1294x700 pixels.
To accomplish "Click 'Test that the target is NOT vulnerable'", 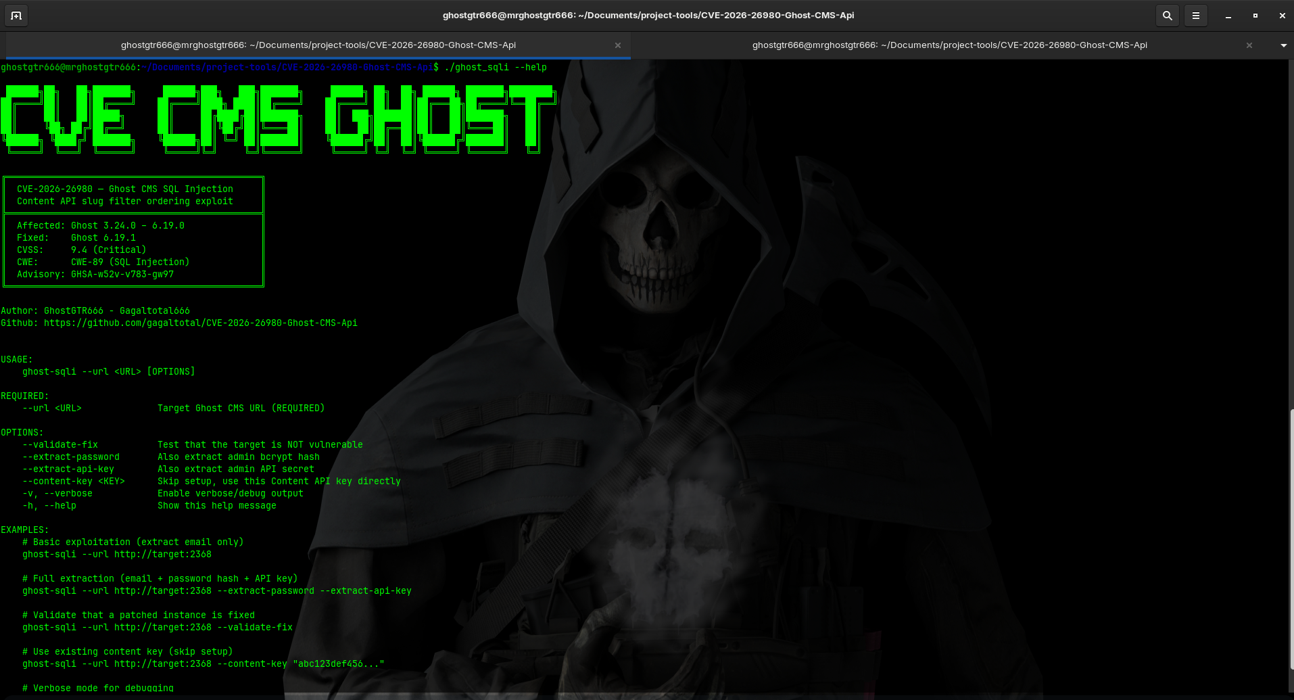I will (260, 445).
